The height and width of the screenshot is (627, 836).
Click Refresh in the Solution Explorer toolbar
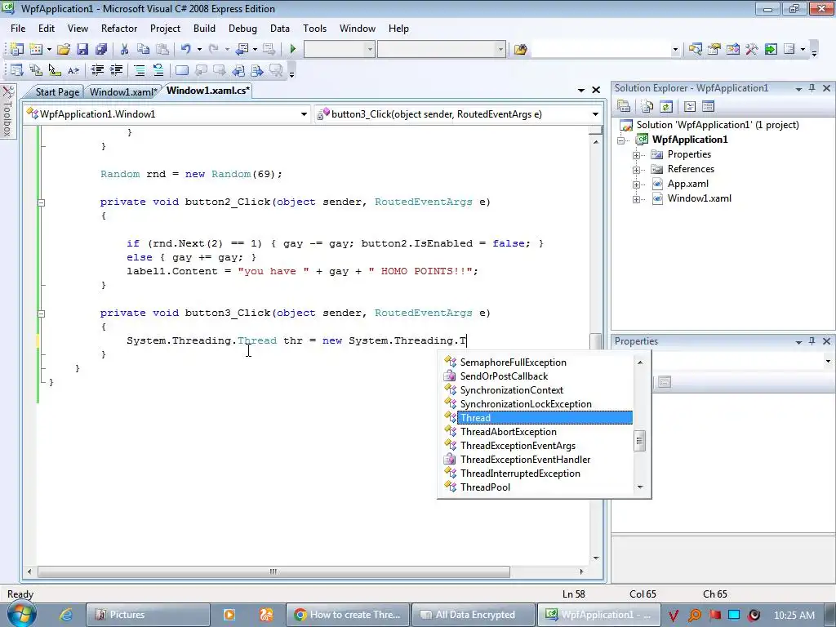(666, 107)
